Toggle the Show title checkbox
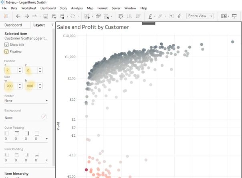The image size is (242, 178). click(x=6, y=44)
